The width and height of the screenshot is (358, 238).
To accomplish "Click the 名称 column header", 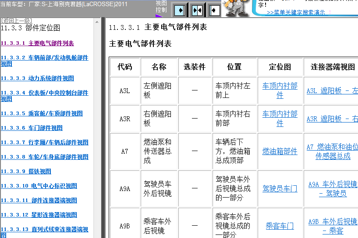I will (x=159, y=67).
